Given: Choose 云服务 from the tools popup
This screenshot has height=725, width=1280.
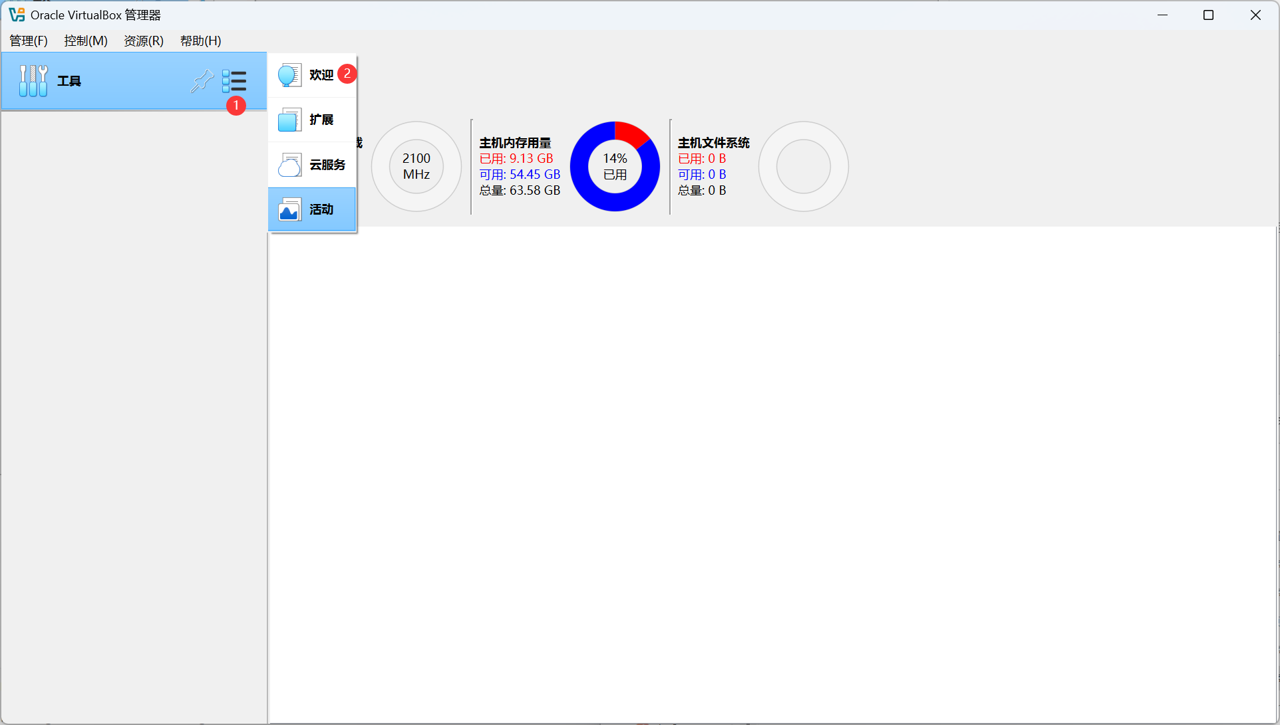Looking at the screenshot, I should point(312,165).
